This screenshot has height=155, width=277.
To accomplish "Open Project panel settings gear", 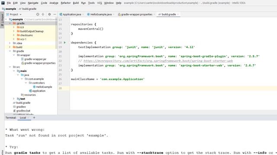I will pyautogui.click(x=49, y=14).
